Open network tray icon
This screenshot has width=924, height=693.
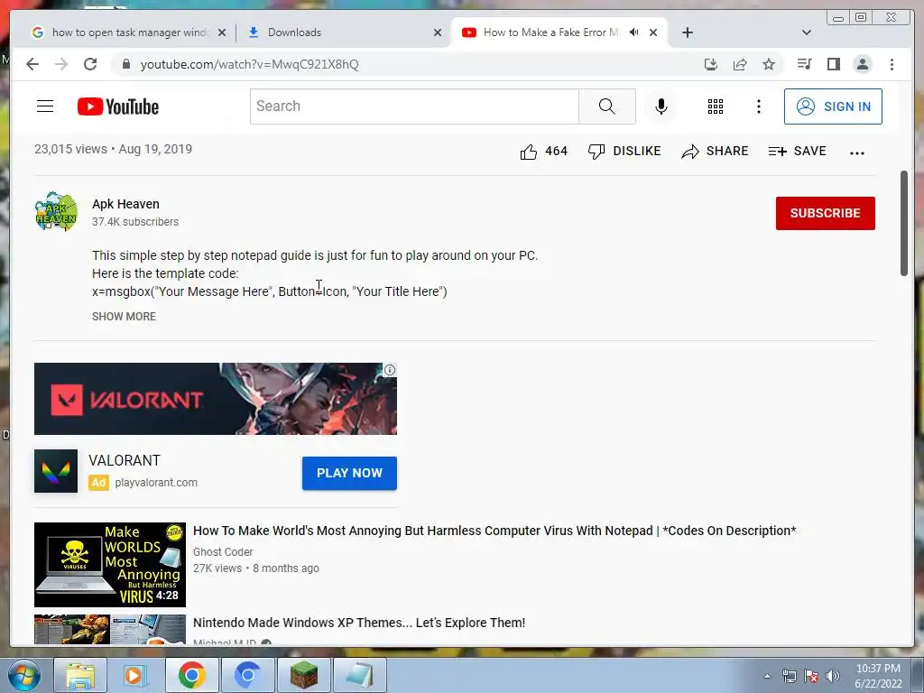click(x=789, y=677)
